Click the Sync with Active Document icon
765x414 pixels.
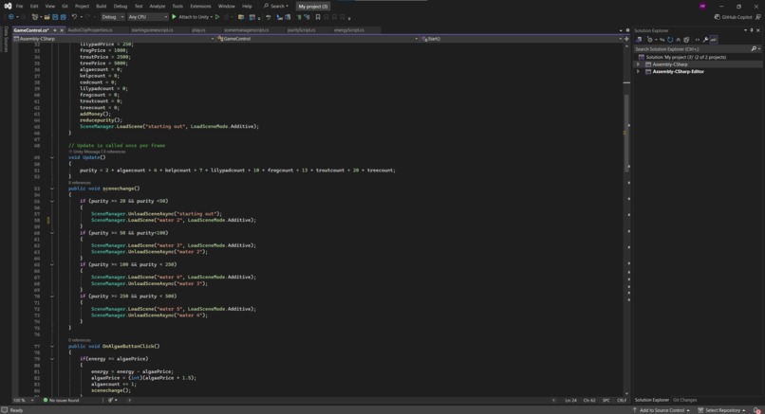point(662,40)
